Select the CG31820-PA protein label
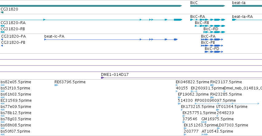Screen dimensions: 262x136 coord(14,36)
